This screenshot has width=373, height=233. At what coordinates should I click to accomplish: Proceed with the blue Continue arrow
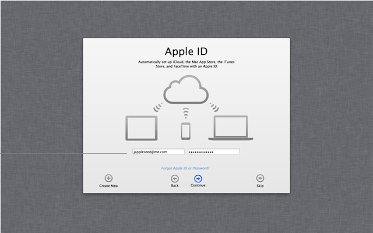pyautogui.click(x=198, y=179)
